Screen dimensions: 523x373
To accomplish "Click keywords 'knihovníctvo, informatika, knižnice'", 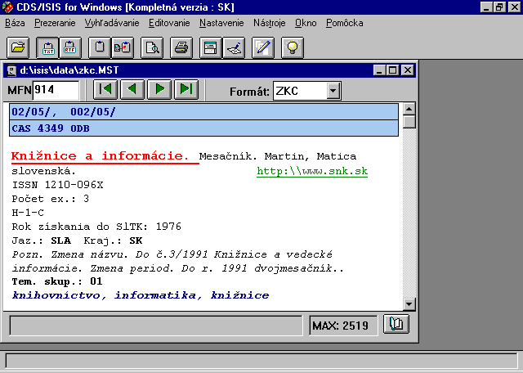I will click(141, 295).
